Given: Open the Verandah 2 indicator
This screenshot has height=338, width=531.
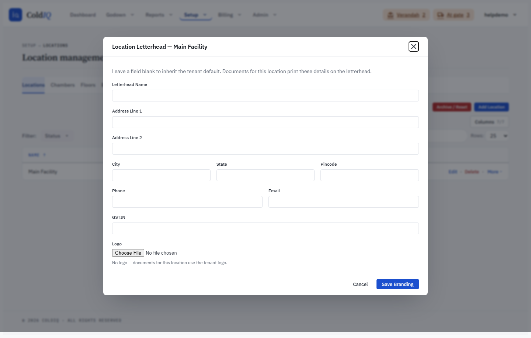Looking at the screenshot, I should [406, 15].
